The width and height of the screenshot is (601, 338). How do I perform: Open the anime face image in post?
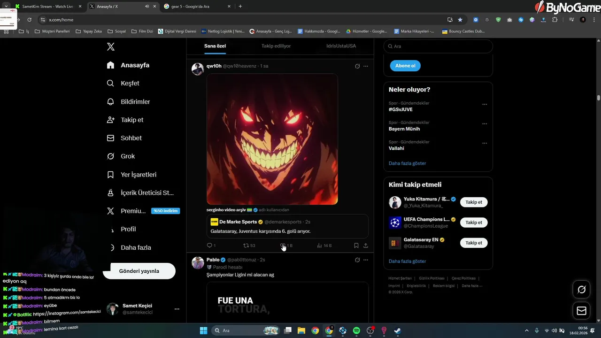[272, 139]
